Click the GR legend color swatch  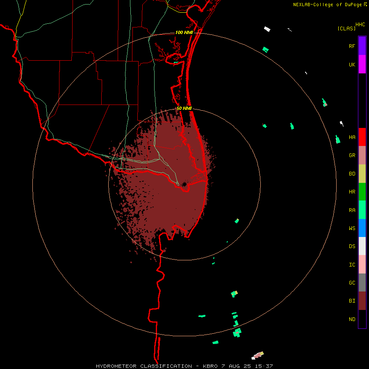coord(362,155)
